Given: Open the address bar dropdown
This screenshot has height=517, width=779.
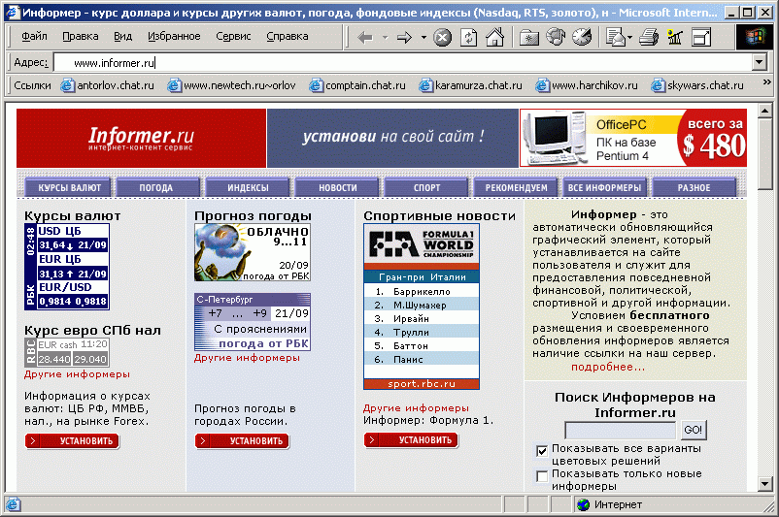Looking at the screenshot, I should (759, 62).
